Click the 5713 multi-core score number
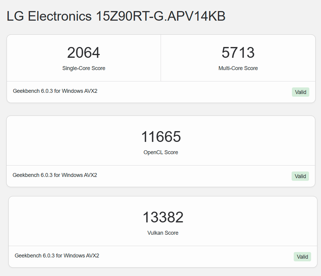This screenshot has width=321, height=276. pyautogui.click(x=238, y=53)
